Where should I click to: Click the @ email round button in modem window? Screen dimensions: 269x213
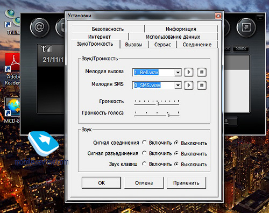[39, 27]
